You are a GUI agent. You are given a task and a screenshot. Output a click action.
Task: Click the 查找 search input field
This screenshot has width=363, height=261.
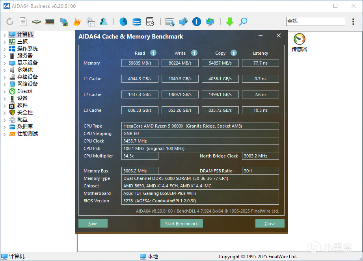pos(316,21)
